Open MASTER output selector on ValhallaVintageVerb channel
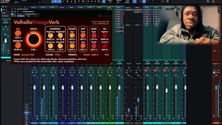This screenshot has width=222, height=125. click(x=129, y=64)
